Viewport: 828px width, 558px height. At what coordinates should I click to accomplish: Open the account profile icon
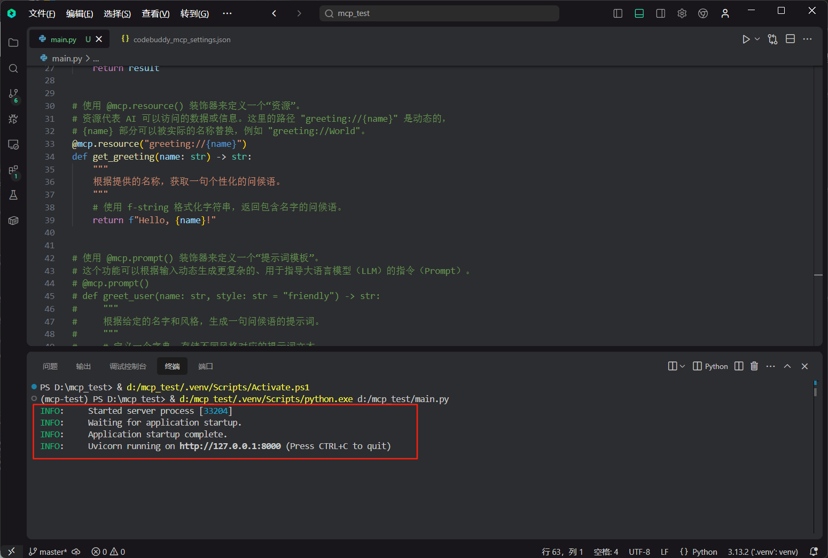click(725, 13)
